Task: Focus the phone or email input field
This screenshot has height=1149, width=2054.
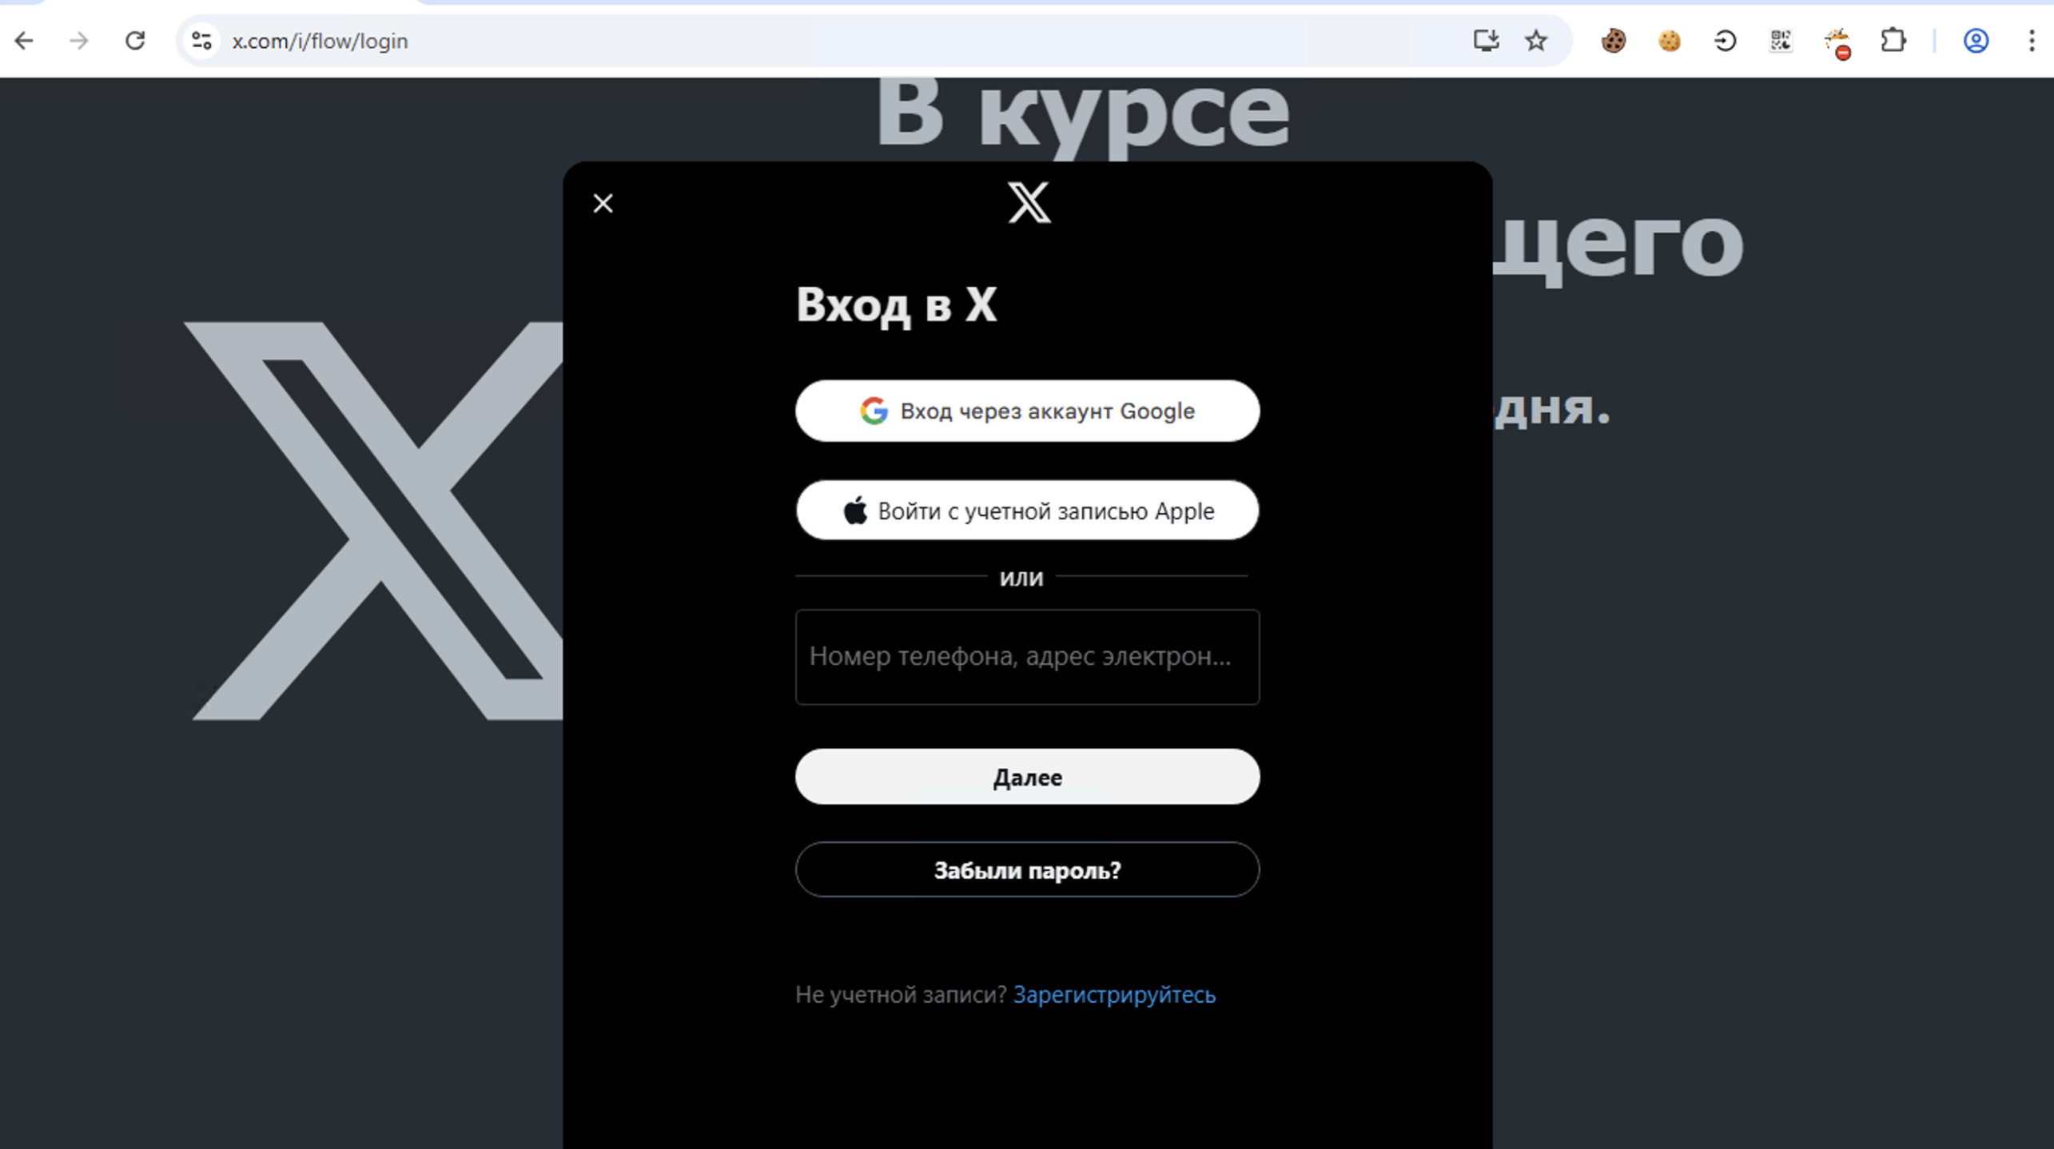Action: (x=1027, y=657)
